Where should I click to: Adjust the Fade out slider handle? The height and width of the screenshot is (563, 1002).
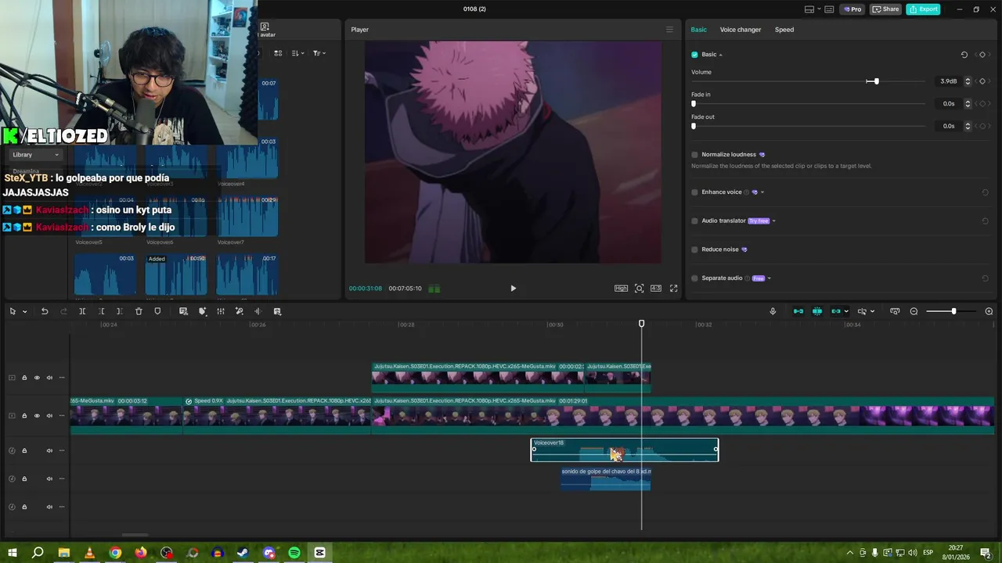click(694, 126)
